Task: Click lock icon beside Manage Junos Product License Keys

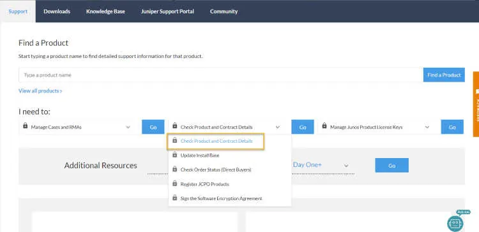Action: (x=324, y=126)
